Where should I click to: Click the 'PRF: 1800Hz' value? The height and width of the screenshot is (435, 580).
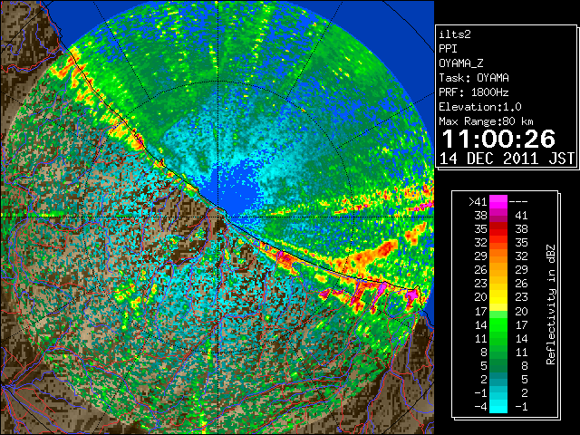474,92
